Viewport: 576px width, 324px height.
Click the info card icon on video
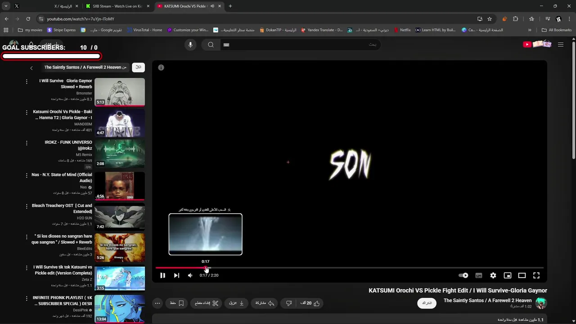(161, 67)
